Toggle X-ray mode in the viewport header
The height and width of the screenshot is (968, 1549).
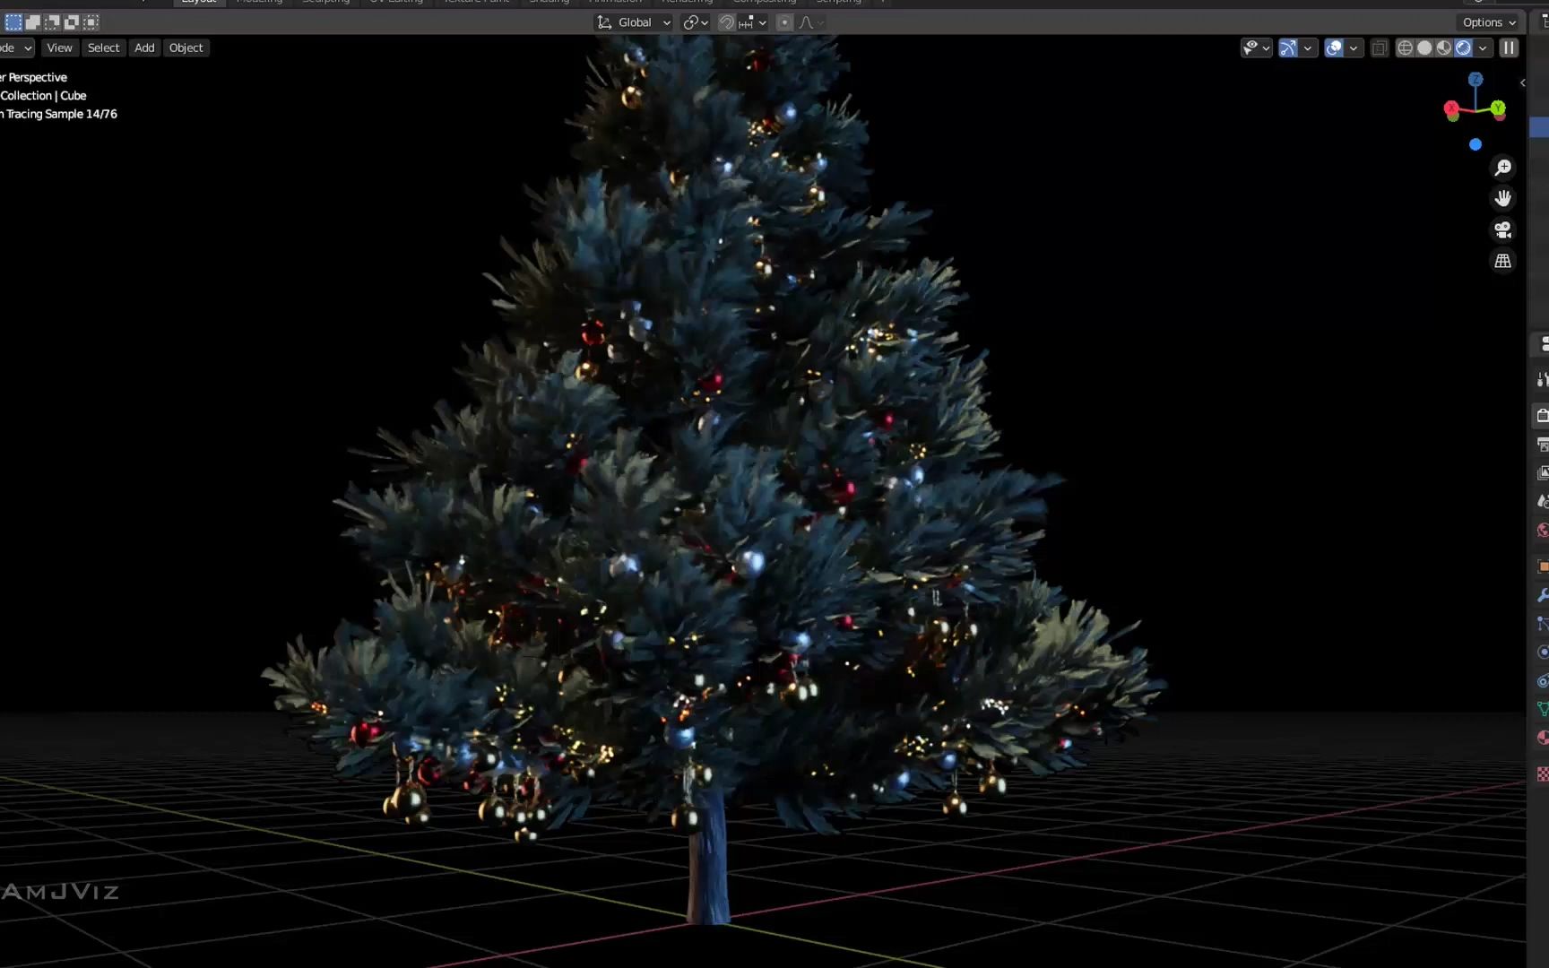(1380, 48)
